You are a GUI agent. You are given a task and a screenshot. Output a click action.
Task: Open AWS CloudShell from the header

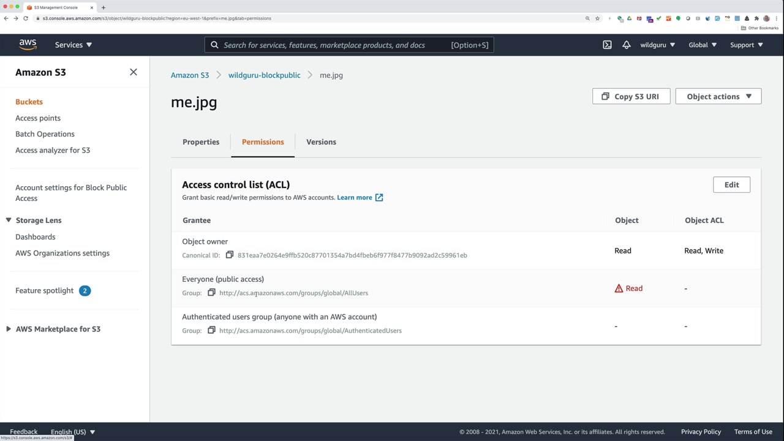coord(607,45)
